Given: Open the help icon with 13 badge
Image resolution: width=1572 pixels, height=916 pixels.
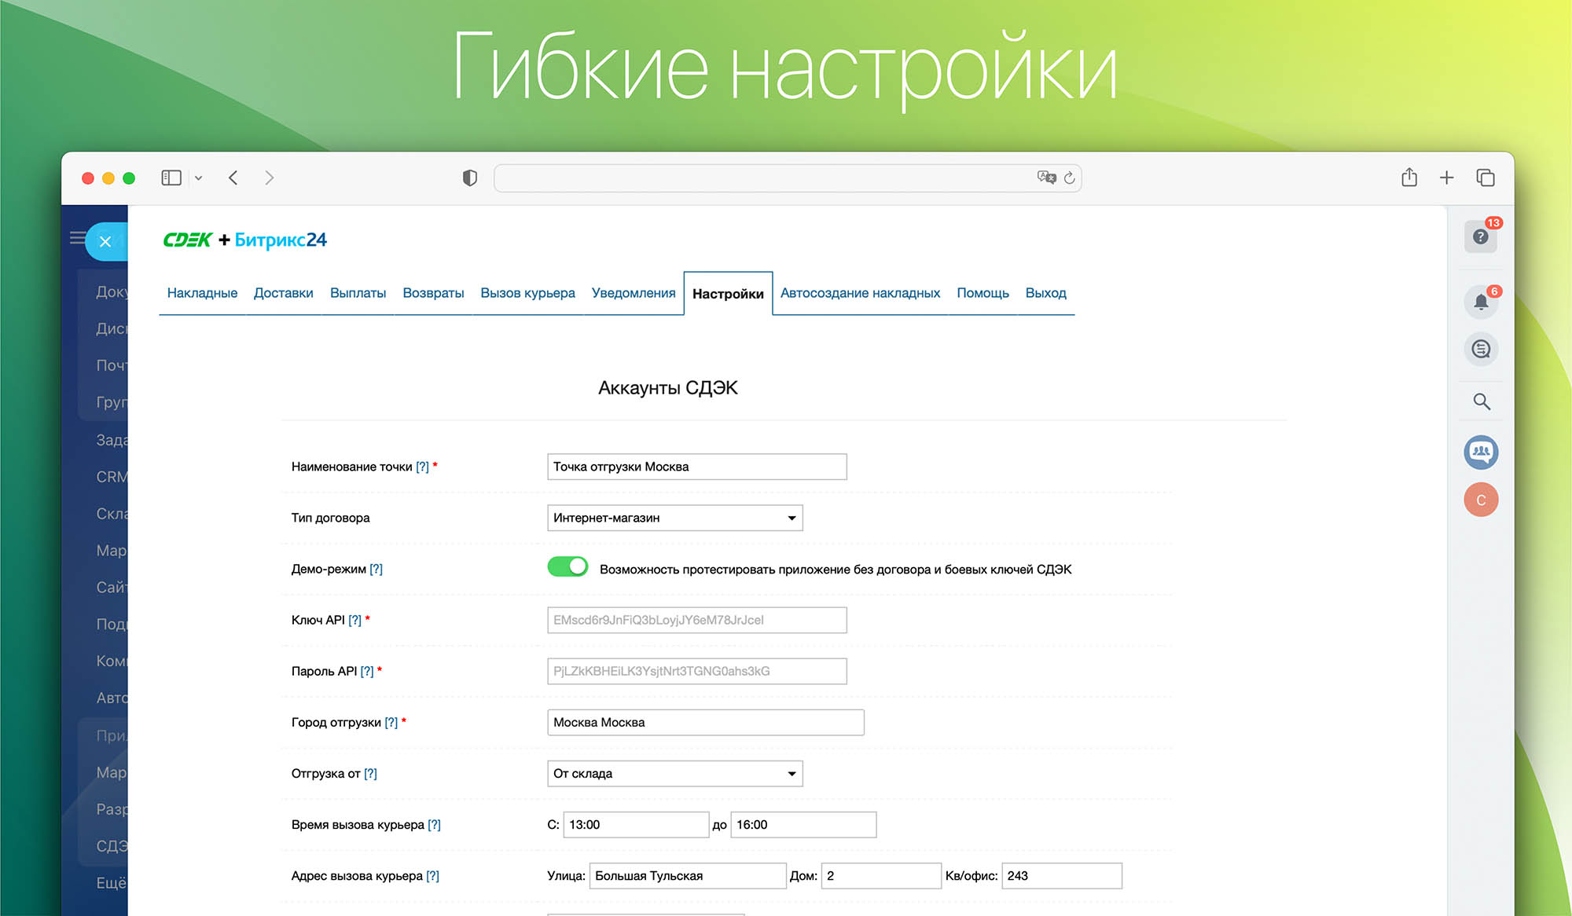Looking at the screenshot, I should [x=1481, y=236].
